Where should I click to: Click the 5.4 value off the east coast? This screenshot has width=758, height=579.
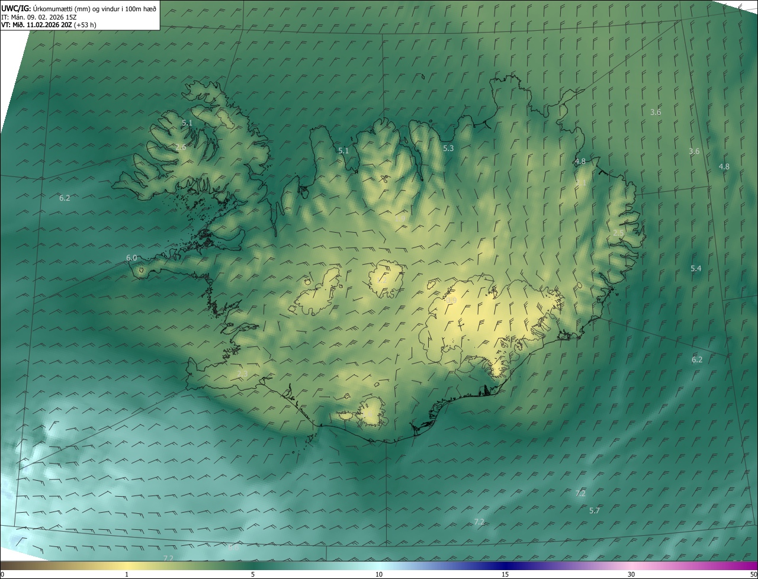(696, 268)
